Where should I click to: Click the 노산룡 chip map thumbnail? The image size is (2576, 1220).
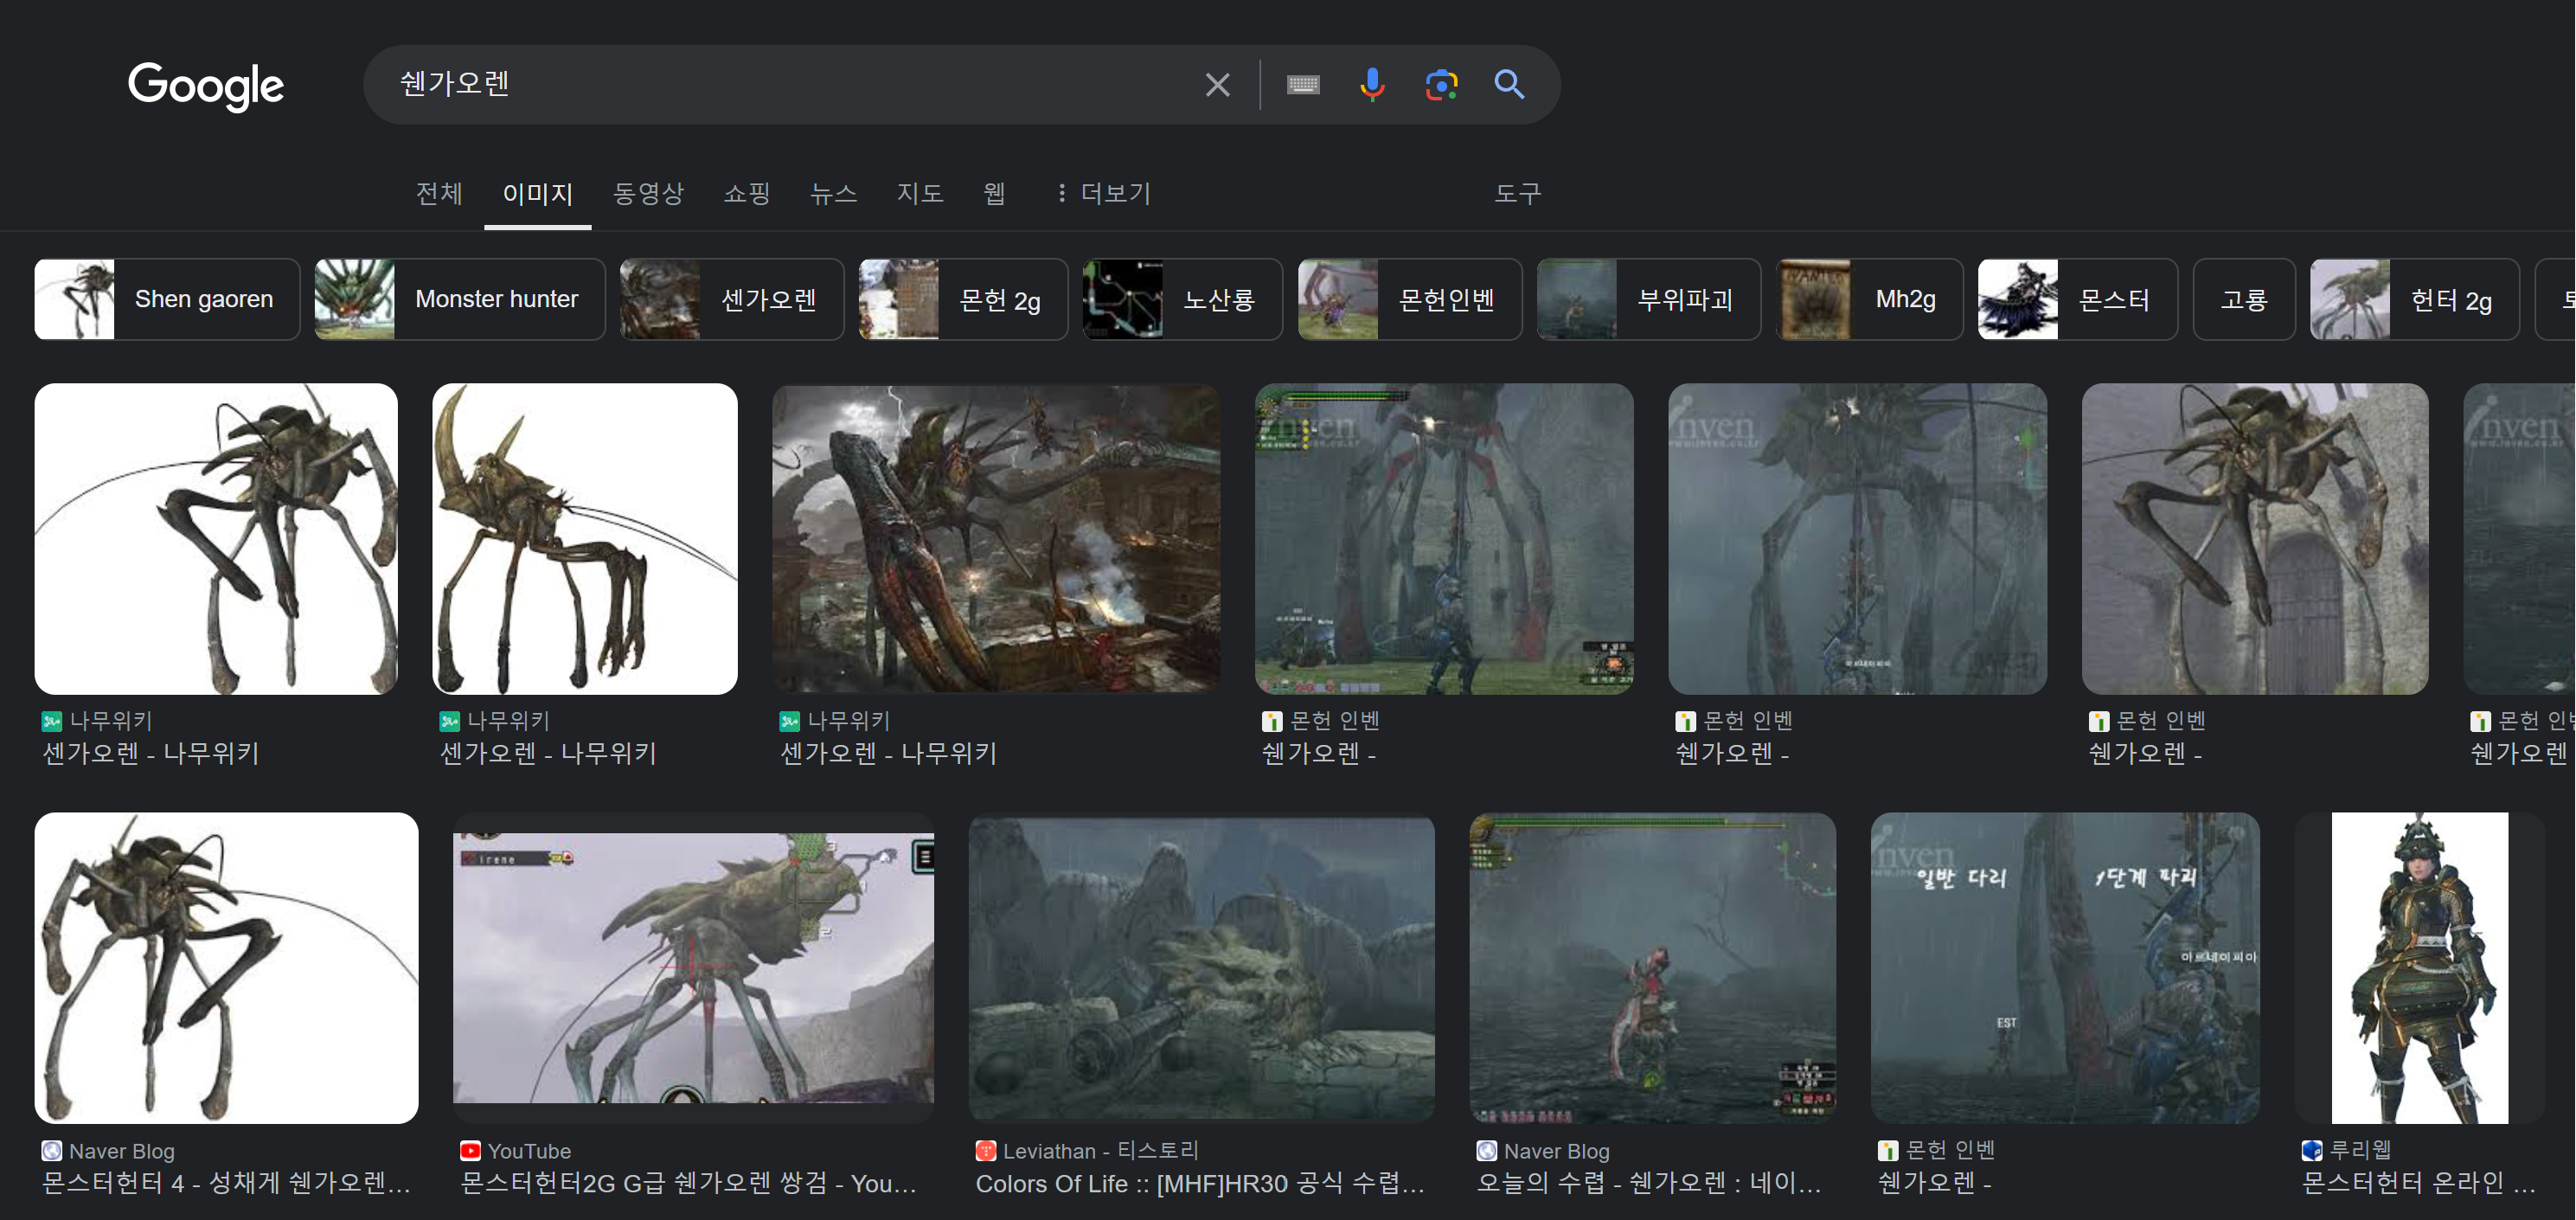tap(1123, 299)
